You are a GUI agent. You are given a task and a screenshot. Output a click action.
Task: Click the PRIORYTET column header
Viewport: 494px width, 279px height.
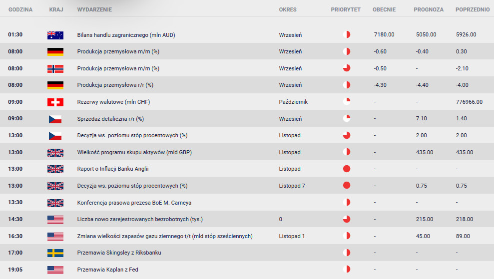click(346, 9)
